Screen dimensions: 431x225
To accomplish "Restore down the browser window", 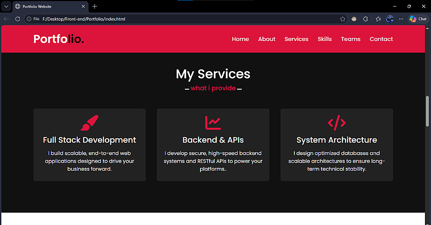I will [x=409, y=6].
